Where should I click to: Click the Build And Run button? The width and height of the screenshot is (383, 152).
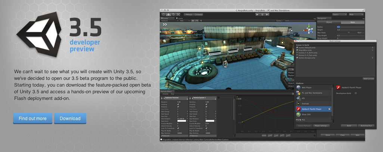click(366, 126)
